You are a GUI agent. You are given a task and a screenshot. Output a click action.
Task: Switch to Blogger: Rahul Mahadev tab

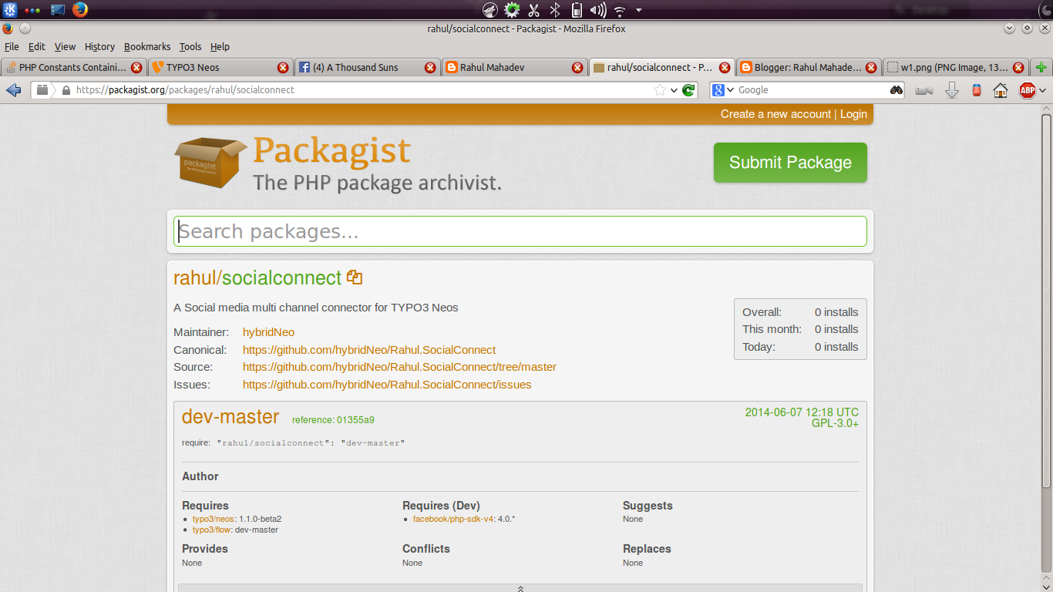(808, 67)
